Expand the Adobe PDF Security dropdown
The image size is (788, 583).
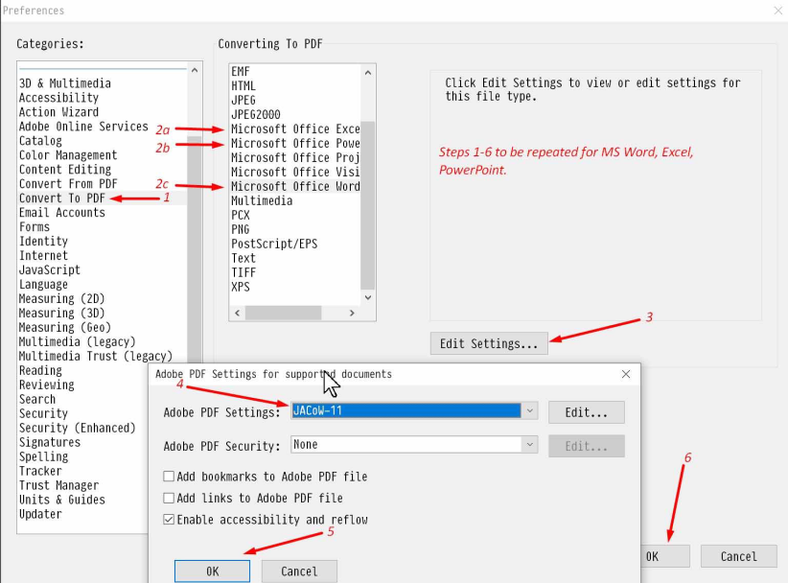pos(530,445)
